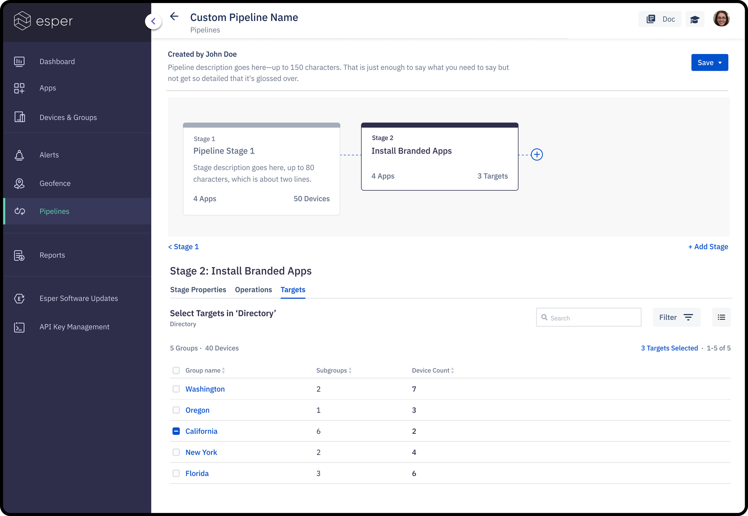Open the Stage Properties tab

pos(198,290)
